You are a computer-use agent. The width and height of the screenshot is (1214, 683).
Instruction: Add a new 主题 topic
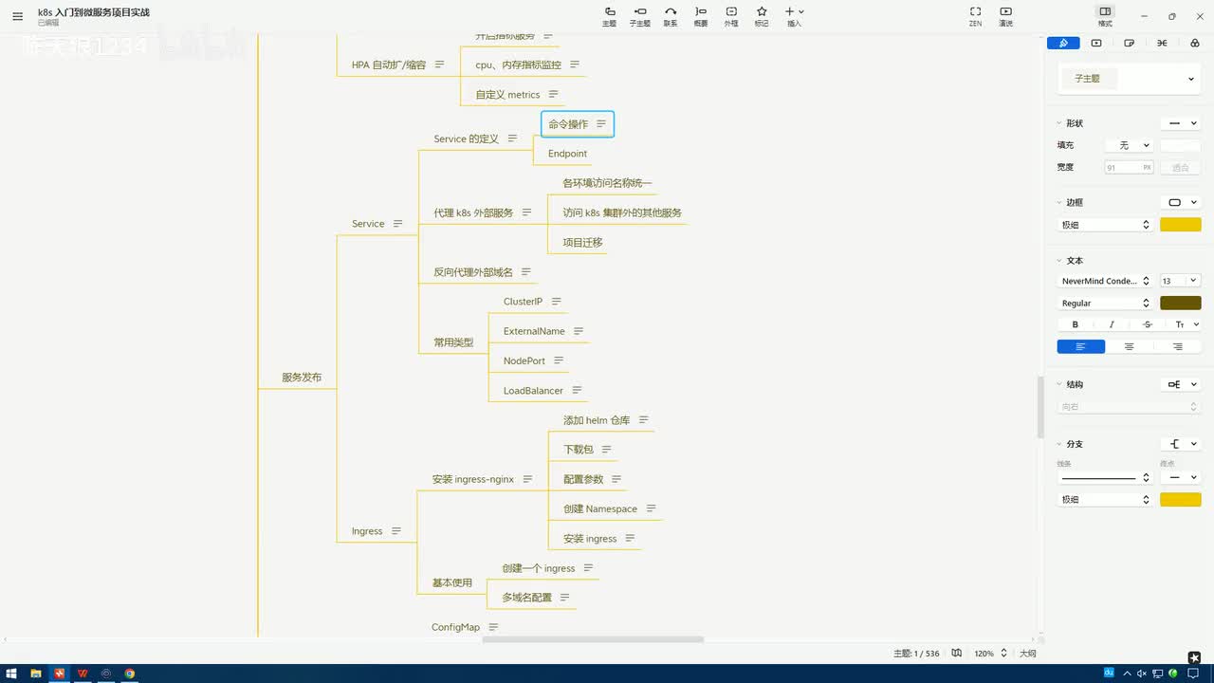(x=610, y=16)
